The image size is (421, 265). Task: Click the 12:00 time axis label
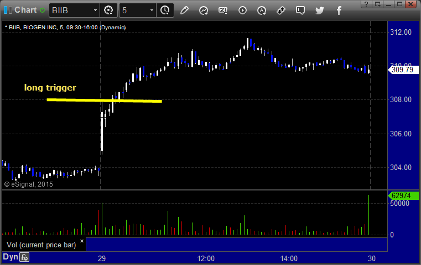coord(206,258)
